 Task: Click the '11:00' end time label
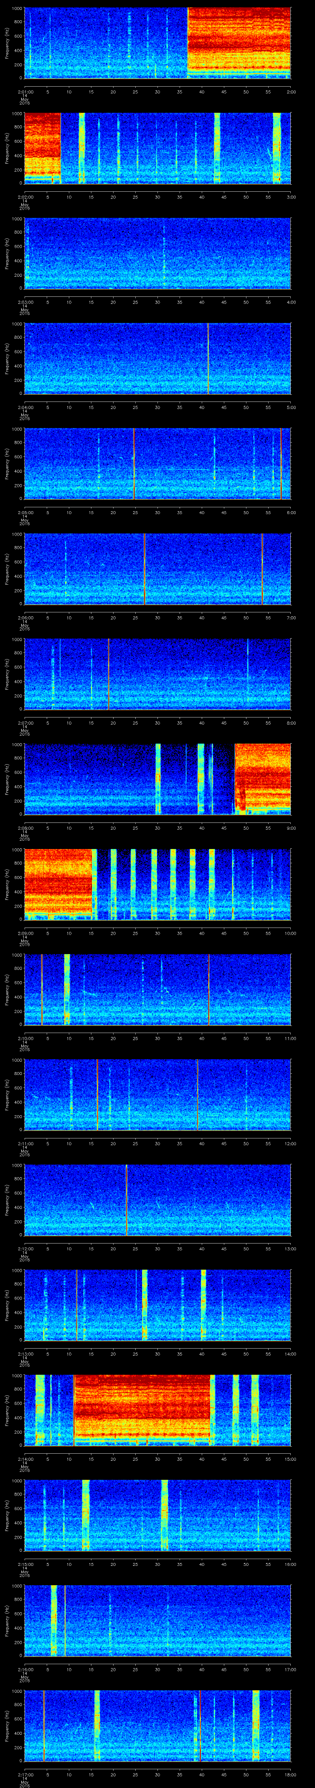pos(290,1038)
